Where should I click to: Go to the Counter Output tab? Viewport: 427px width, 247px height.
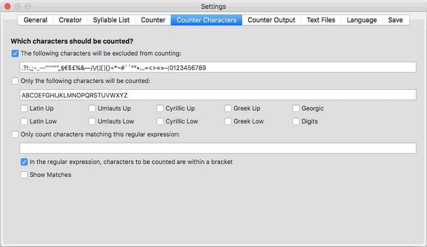271,20
